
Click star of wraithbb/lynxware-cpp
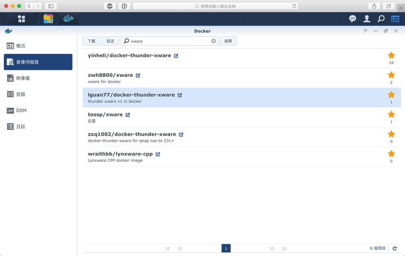(391, 153)
